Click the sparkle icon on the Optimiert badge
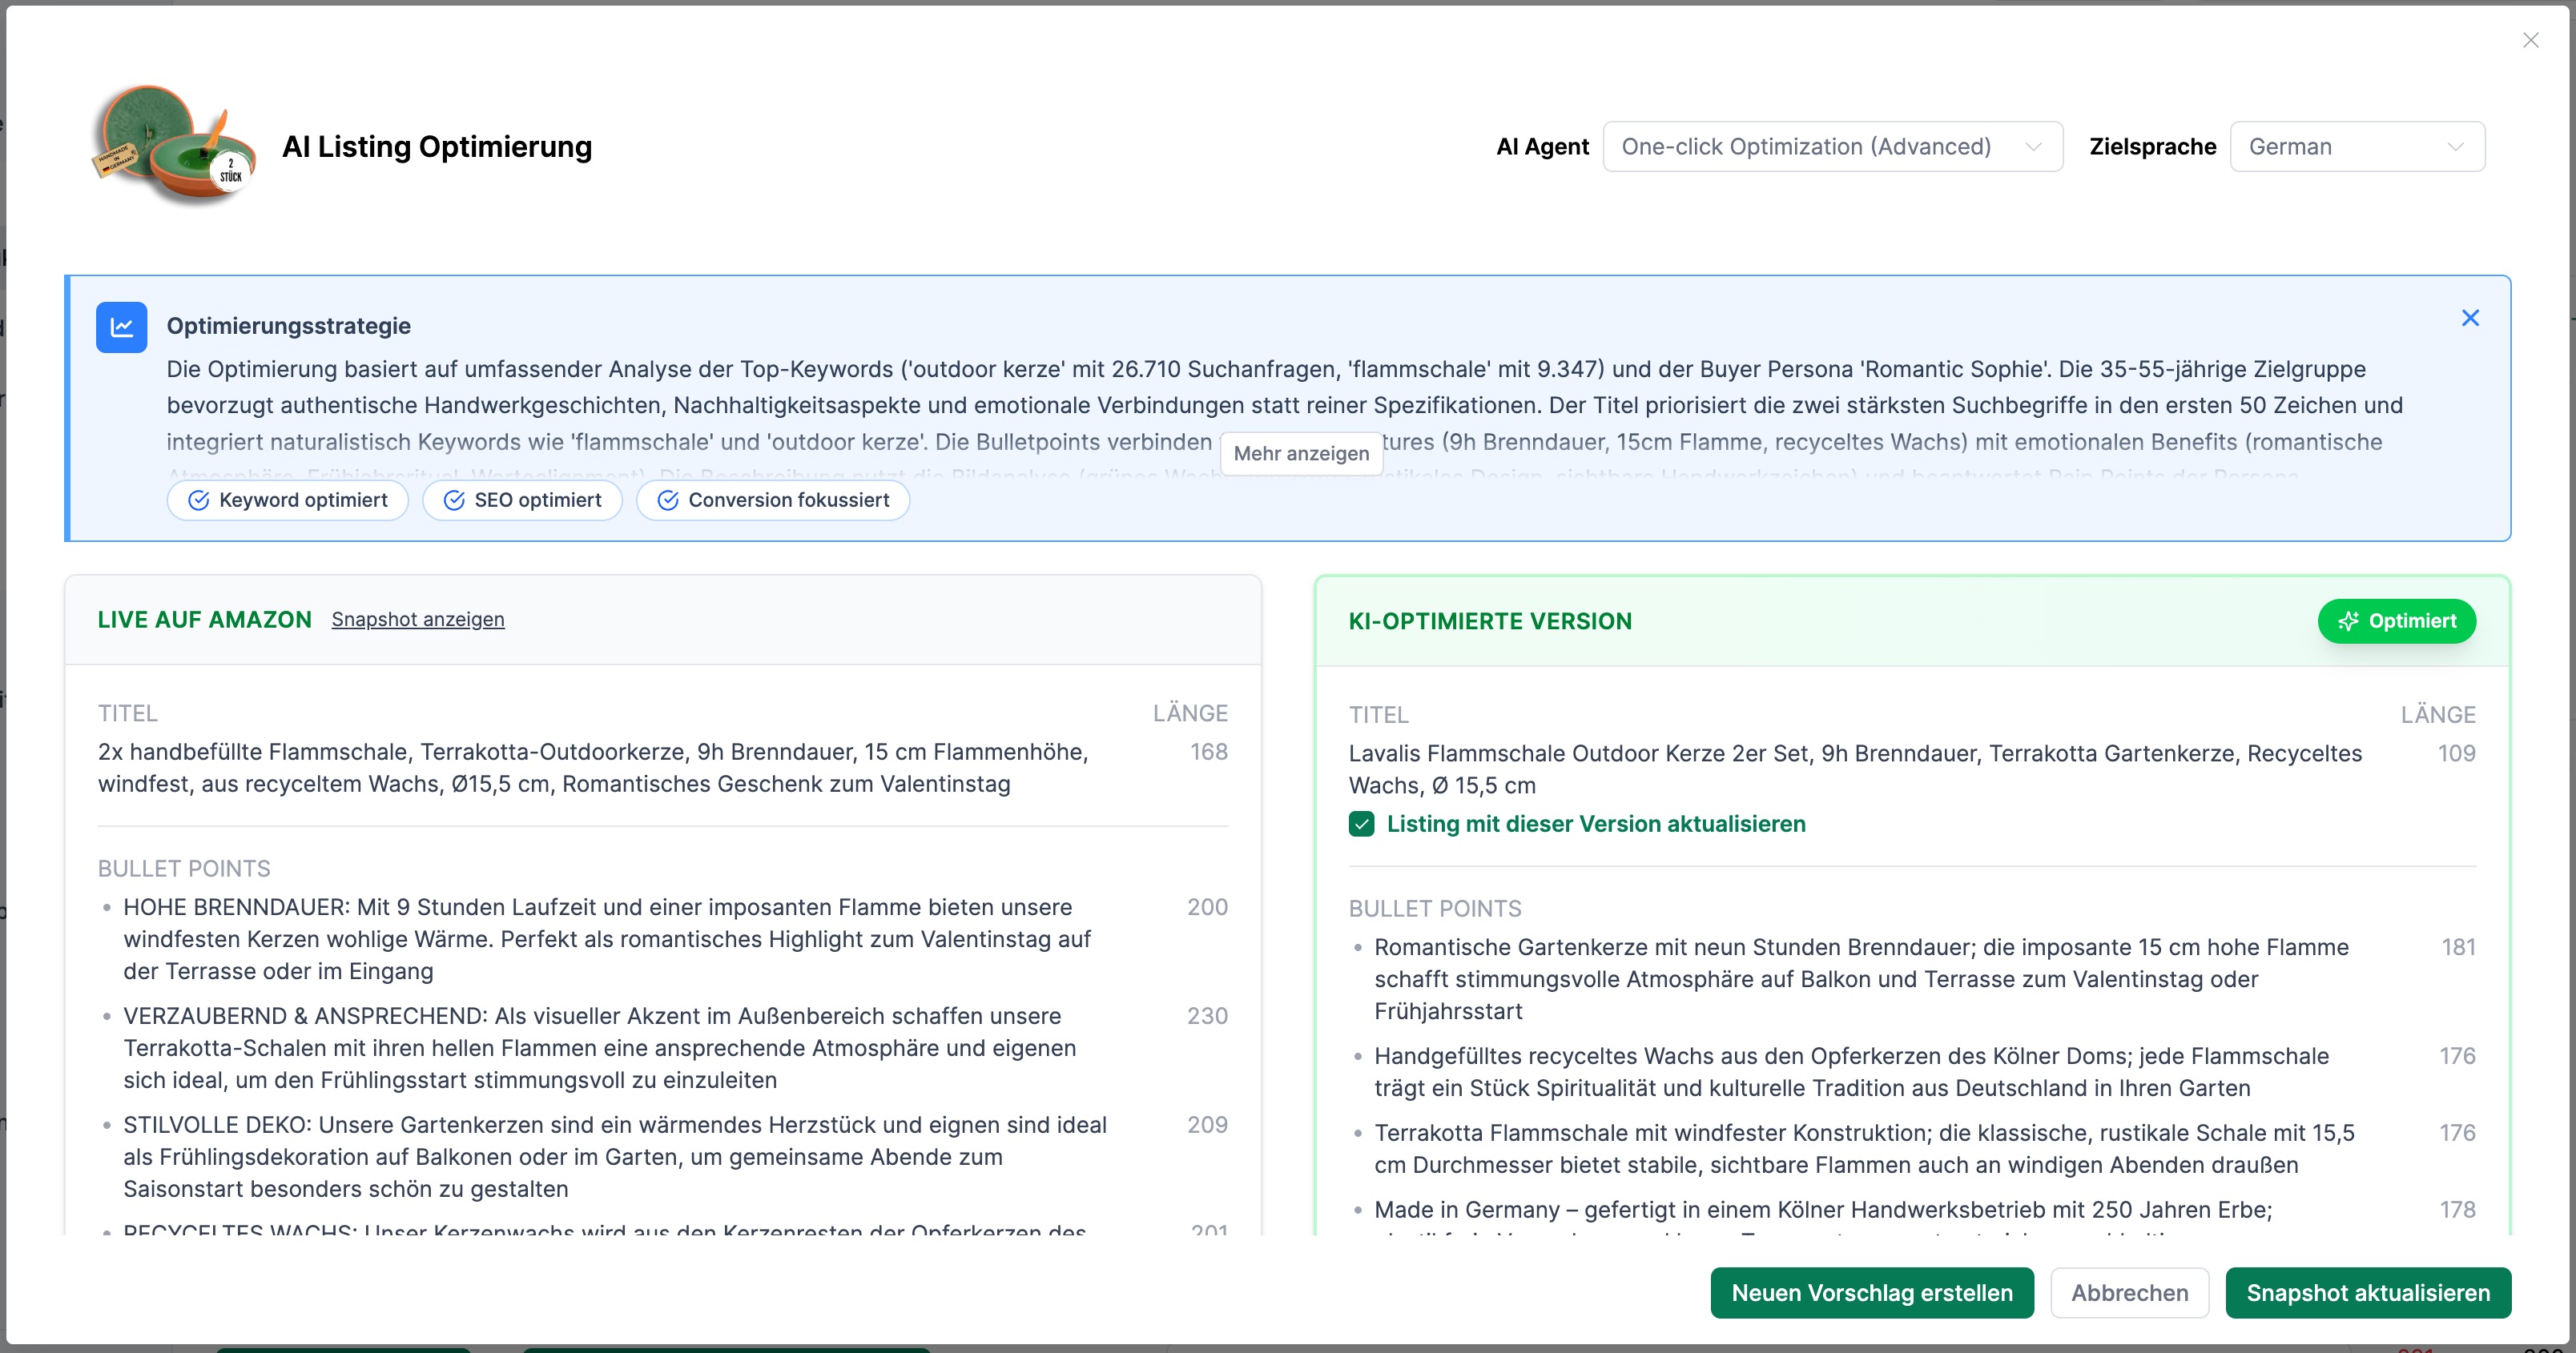 (x=2350, y=620)
